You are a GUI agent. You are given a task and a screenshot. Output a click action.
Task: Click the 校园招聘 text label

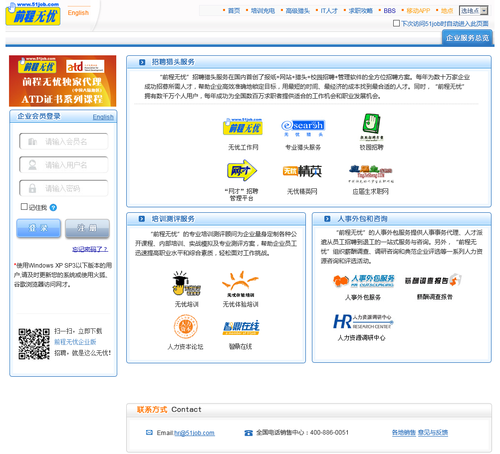(371, 148)
